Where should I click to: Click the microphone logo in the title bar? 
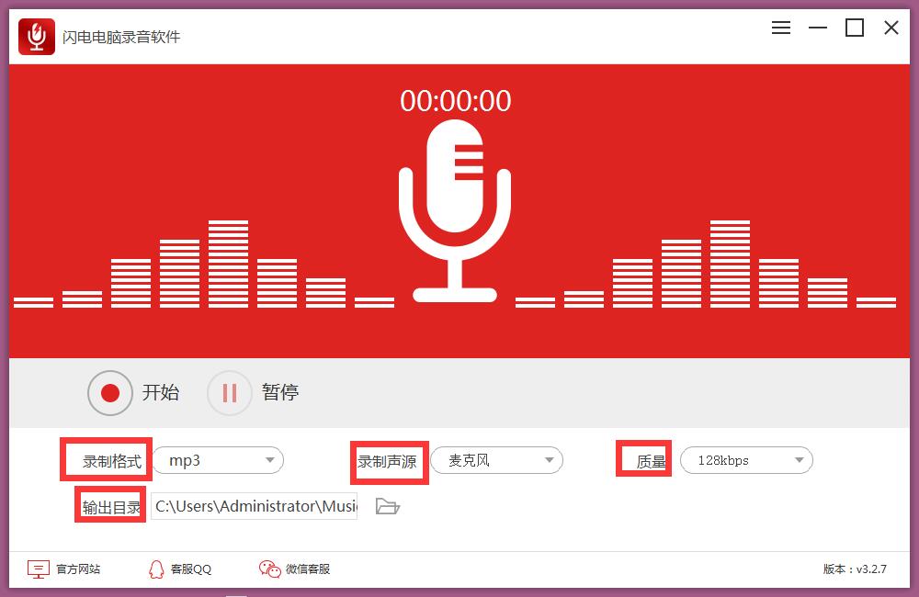click(37, 37)
